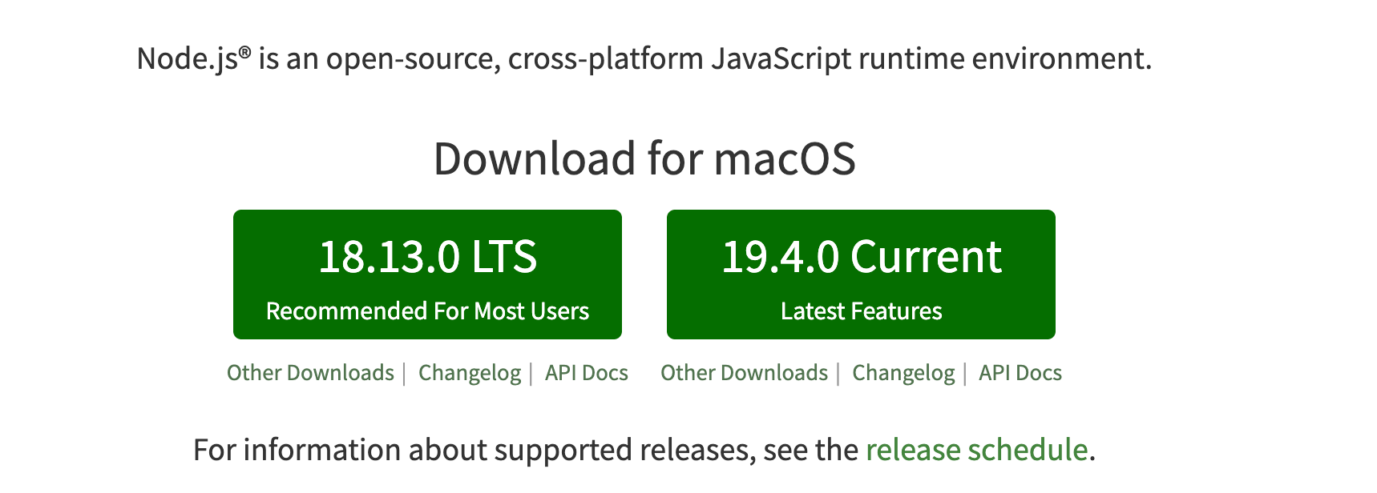This screenshot has height=493, width=1377.
Task: Click the 18.13.0 version number
Action: [390, 257]
